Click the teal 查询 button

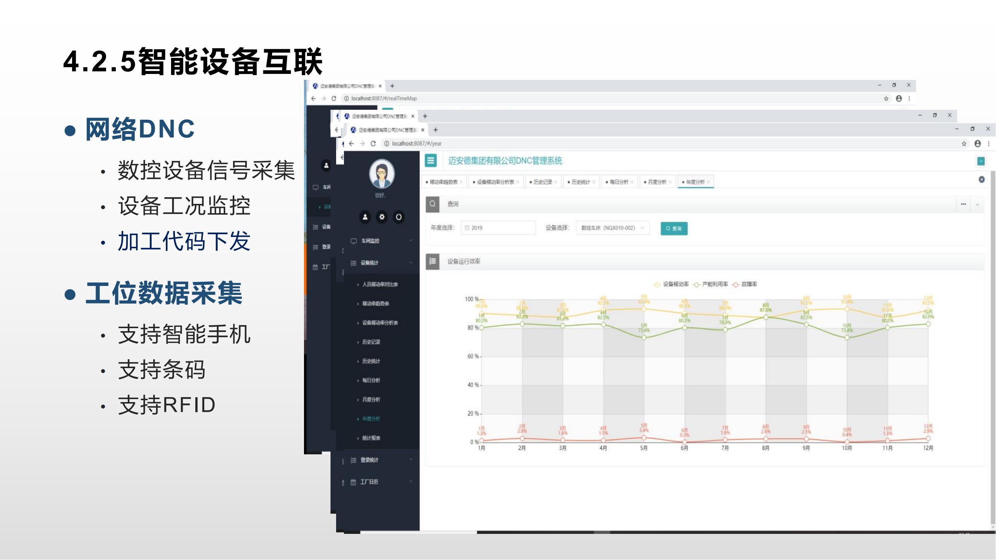click(x=674, y=228)
